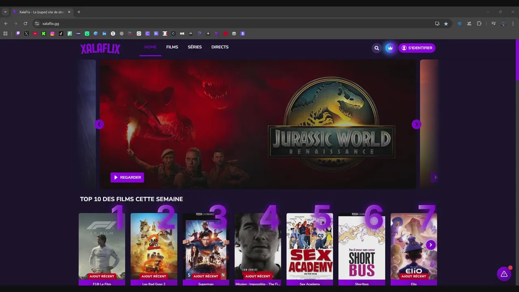Bookmark this page with star icon

point(446,24)
